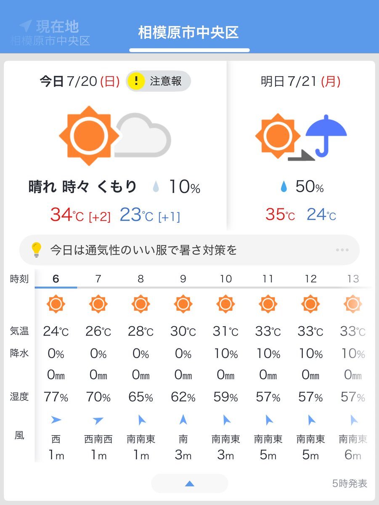Tap tomorrow's sun and umbrella weather icon
The image size is (379, 505).
pyautogui.click(x=301, y=137)
